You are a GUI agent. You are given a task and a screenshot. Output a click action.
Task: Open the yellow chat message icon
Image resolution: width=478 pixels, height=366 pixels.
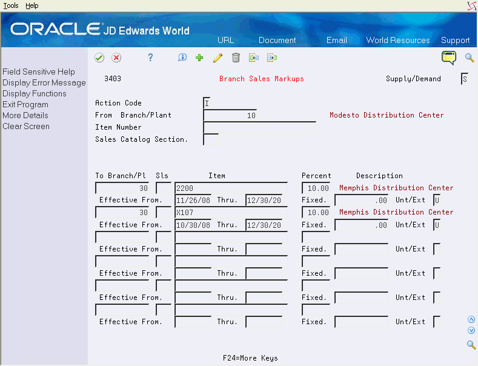449,58
